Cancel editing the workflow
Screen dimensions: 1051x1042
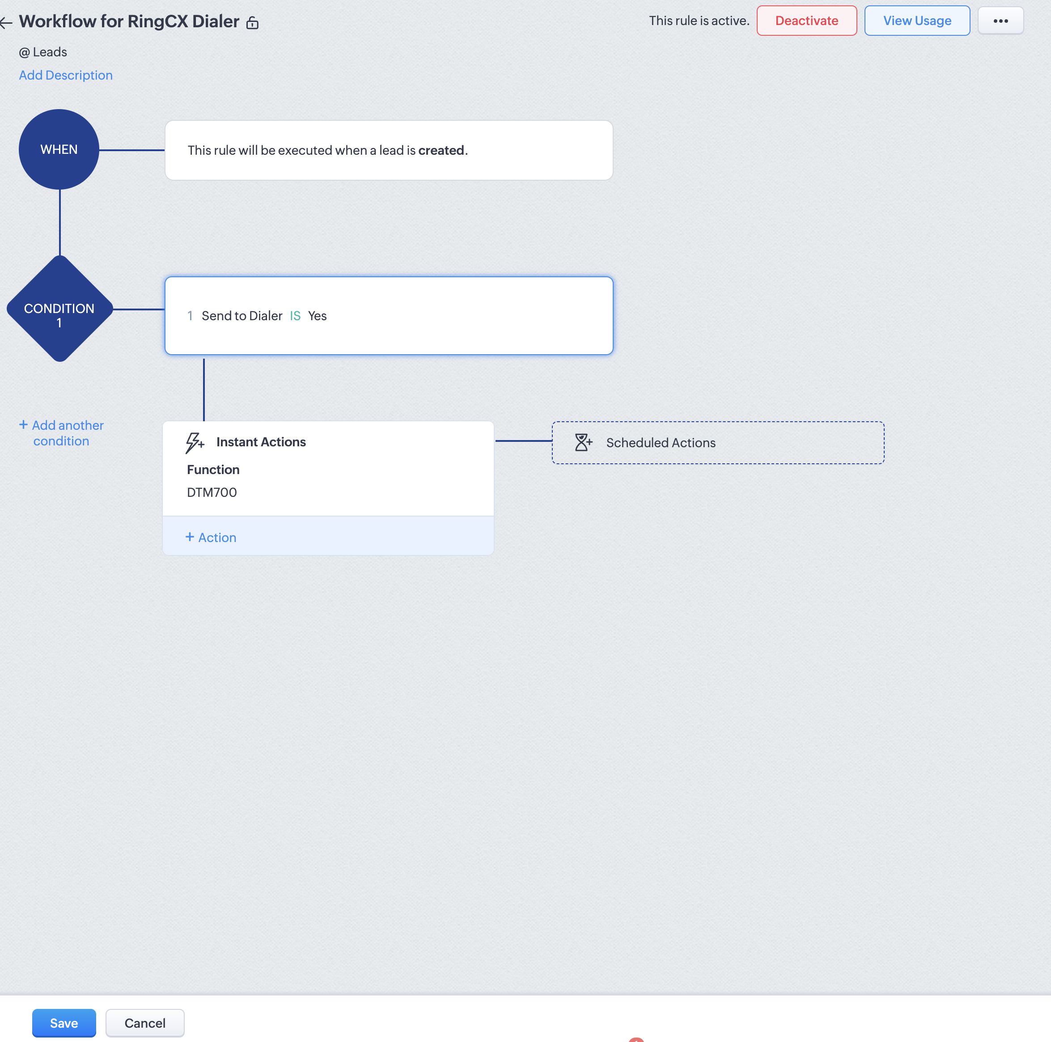tap(145, 1022)
